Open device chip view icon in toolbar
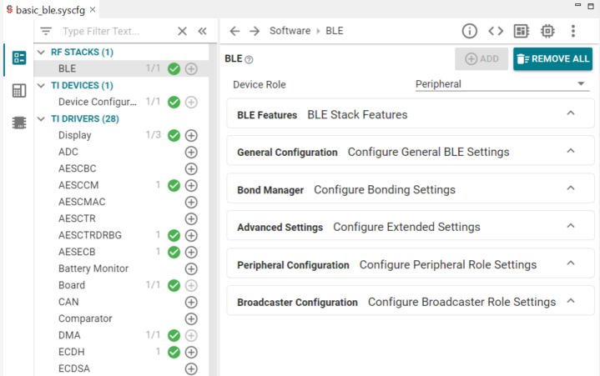The image size is (600, 376). pos(547,31)
